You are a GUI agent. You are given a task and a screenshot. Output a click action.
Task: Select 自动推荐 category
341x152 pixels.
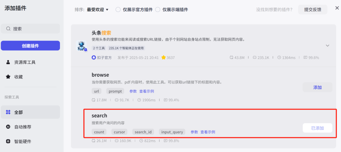click(x=30, y=127)
